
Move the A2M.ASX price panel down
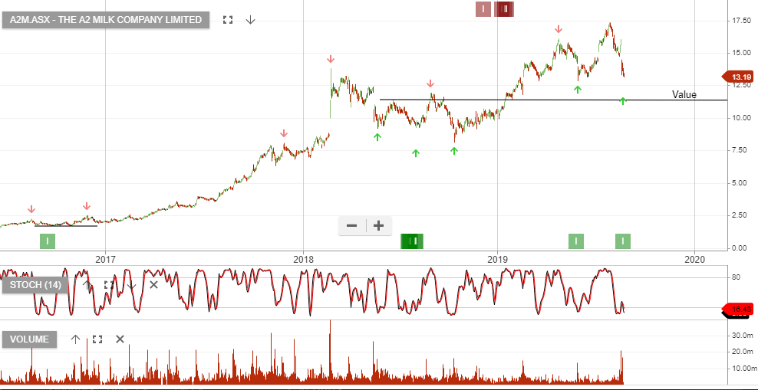pyautogui.click(x=250, y=20)
